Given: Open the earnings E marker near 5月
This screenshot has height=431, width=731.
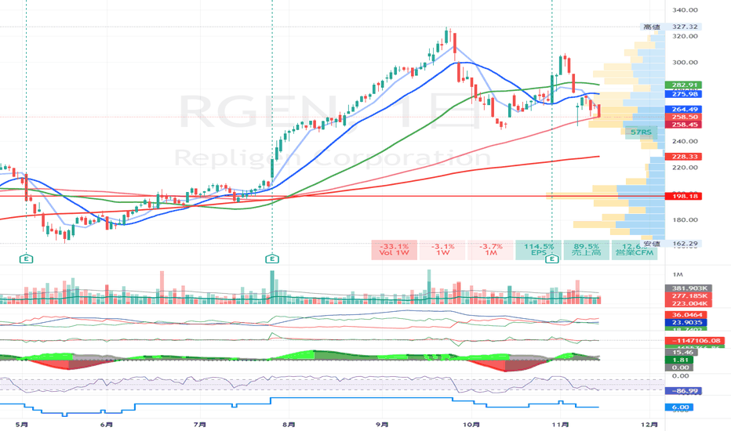Looking at the screenshot, I should pos(26,259).
